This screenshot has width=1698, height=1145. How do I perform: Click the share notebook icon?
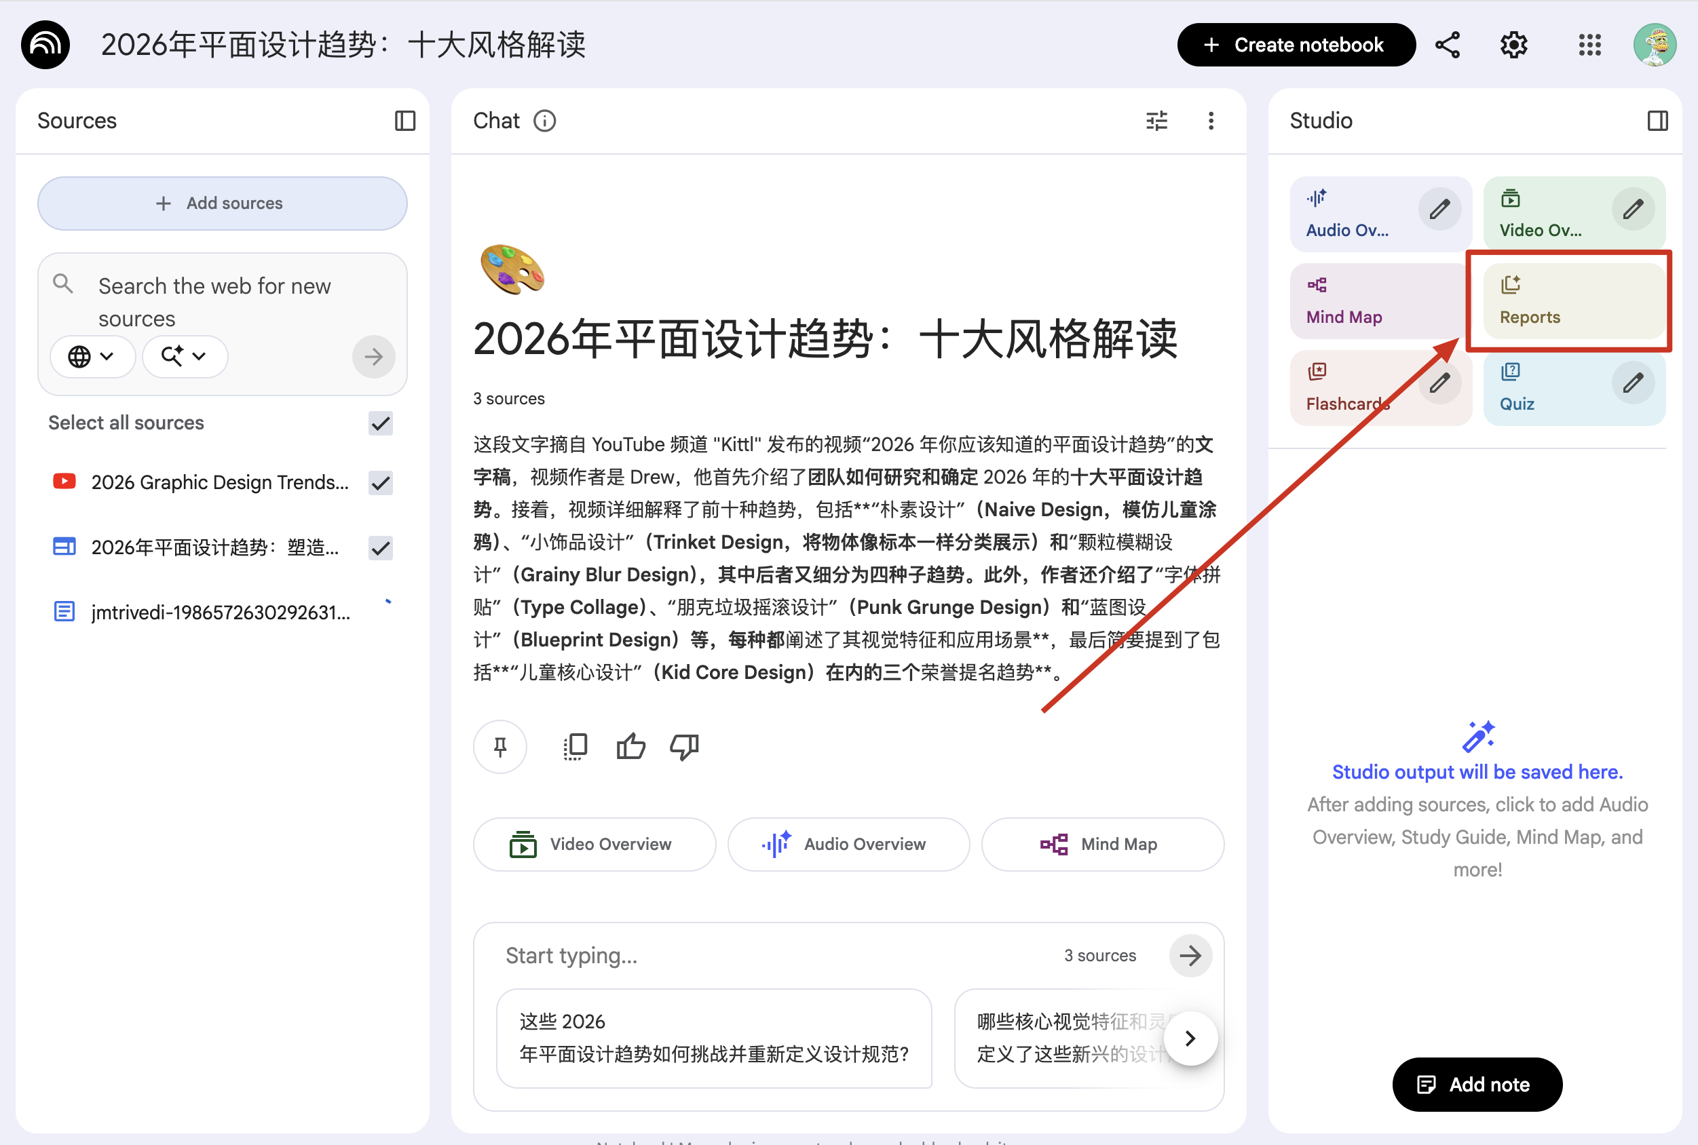pos(1448,45)
